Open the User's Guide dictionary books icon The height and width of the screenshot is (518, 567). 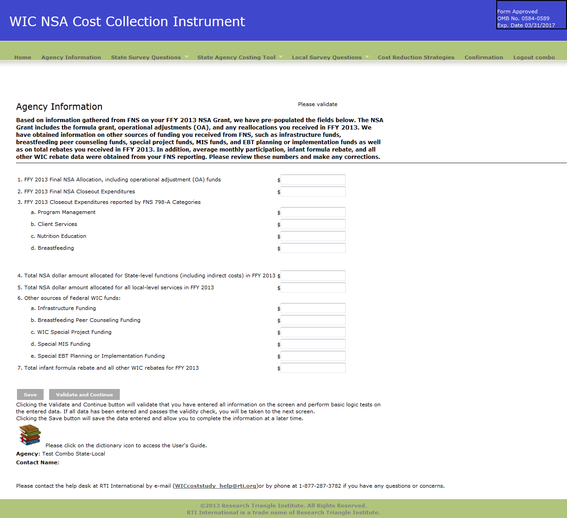tap(30, 435)
